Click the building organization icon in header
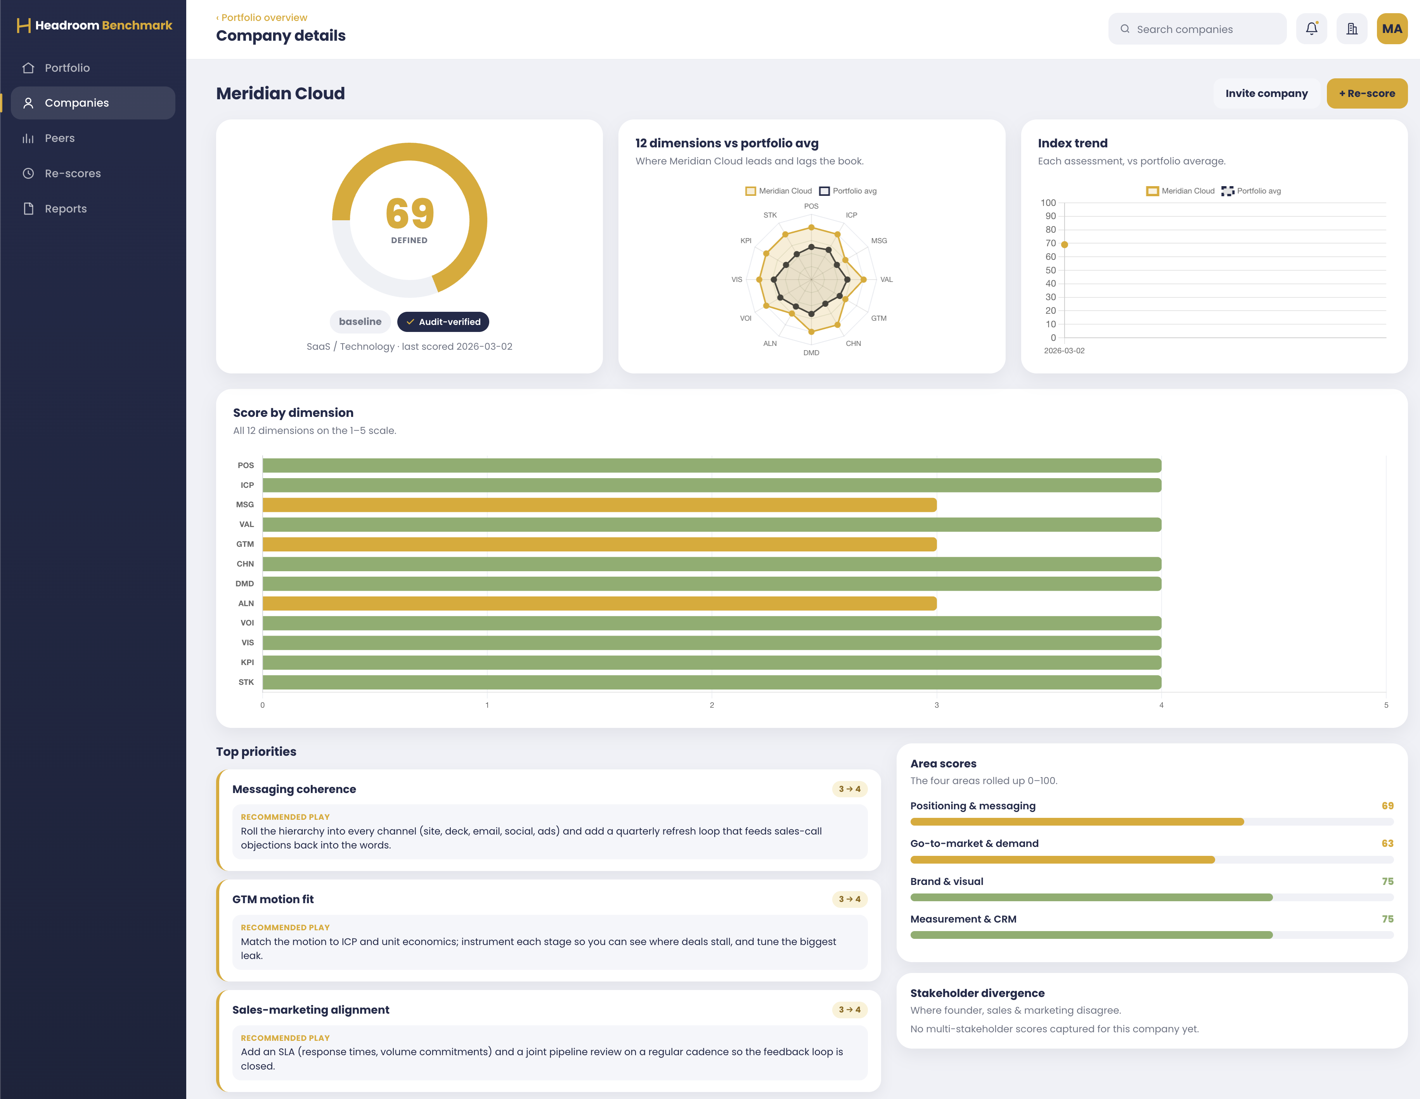 [x=1352, y=29]
